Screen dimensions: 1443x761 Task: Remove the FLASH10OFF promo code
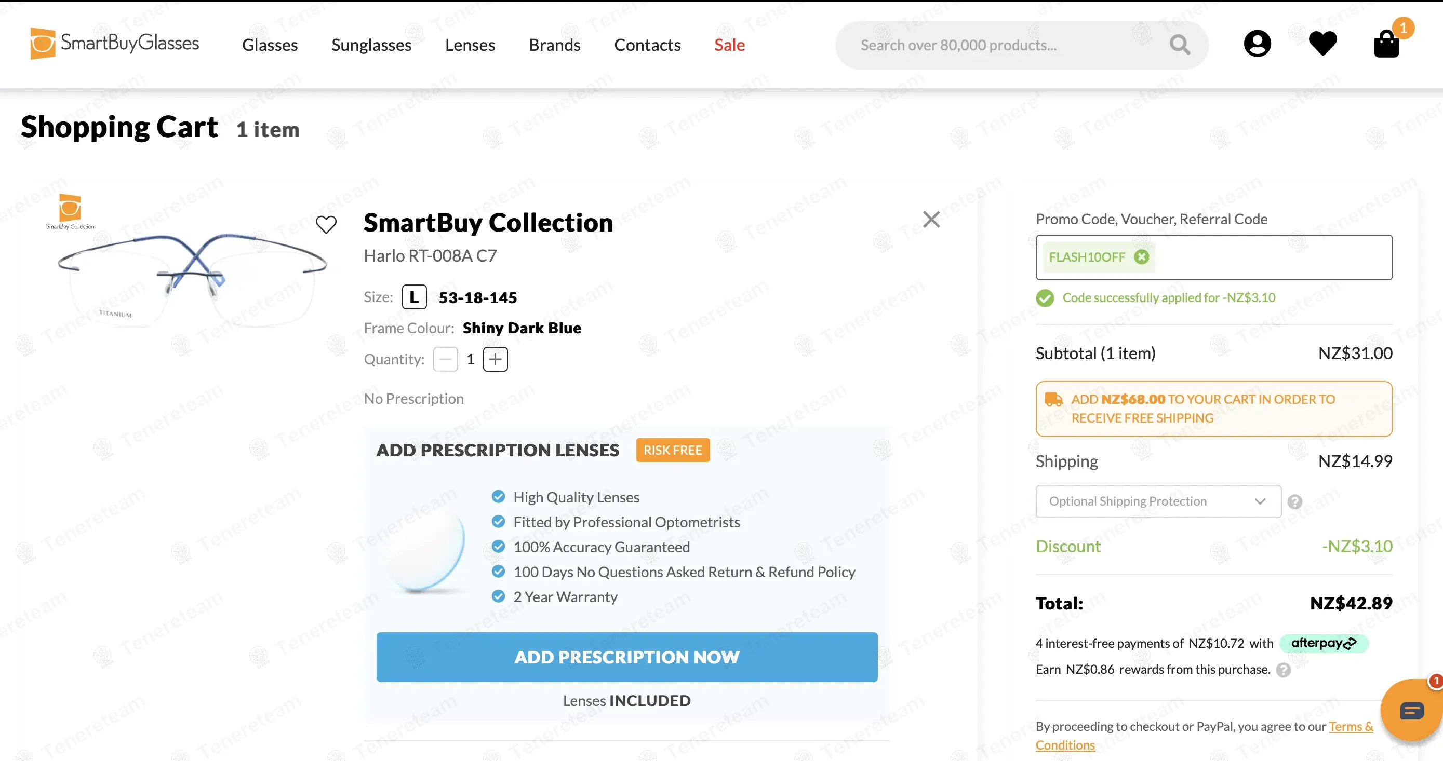pyautogui.click(x=1141, y=257)
